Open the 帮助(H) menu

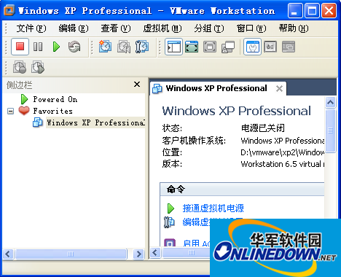coord(294,28)
